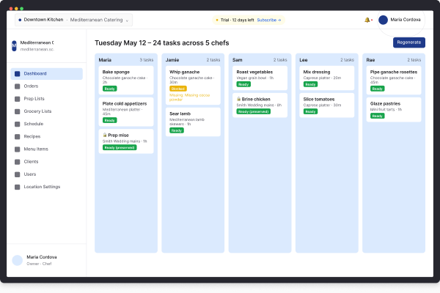Click Ready (preserved) badge on Brine chicken
Screen dimensions: 440x293
(254, 111)
